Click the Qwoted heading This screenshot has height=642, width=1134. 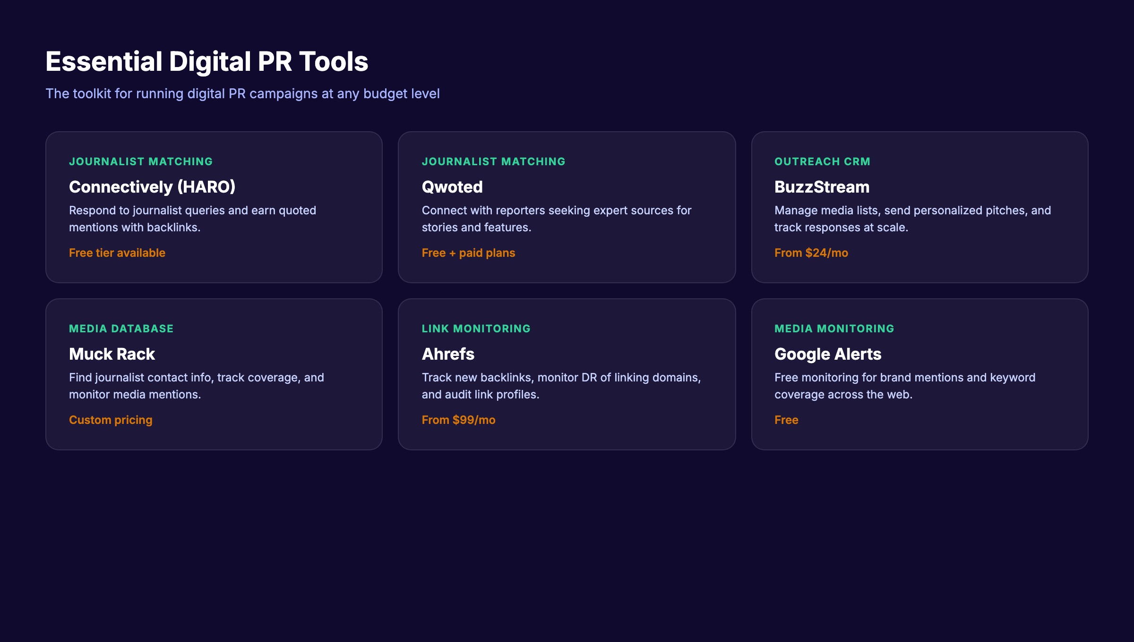pyautogui.click(x=452, y=187)
